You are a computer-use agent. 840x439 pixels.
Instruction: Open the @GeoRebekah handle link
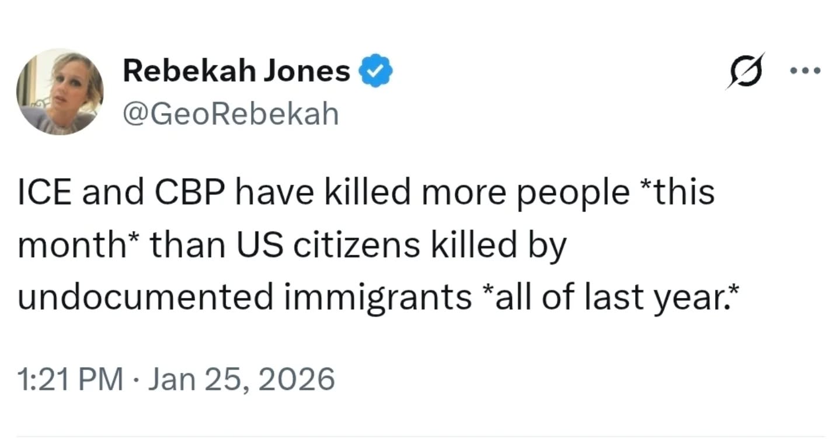pos(230,113)
